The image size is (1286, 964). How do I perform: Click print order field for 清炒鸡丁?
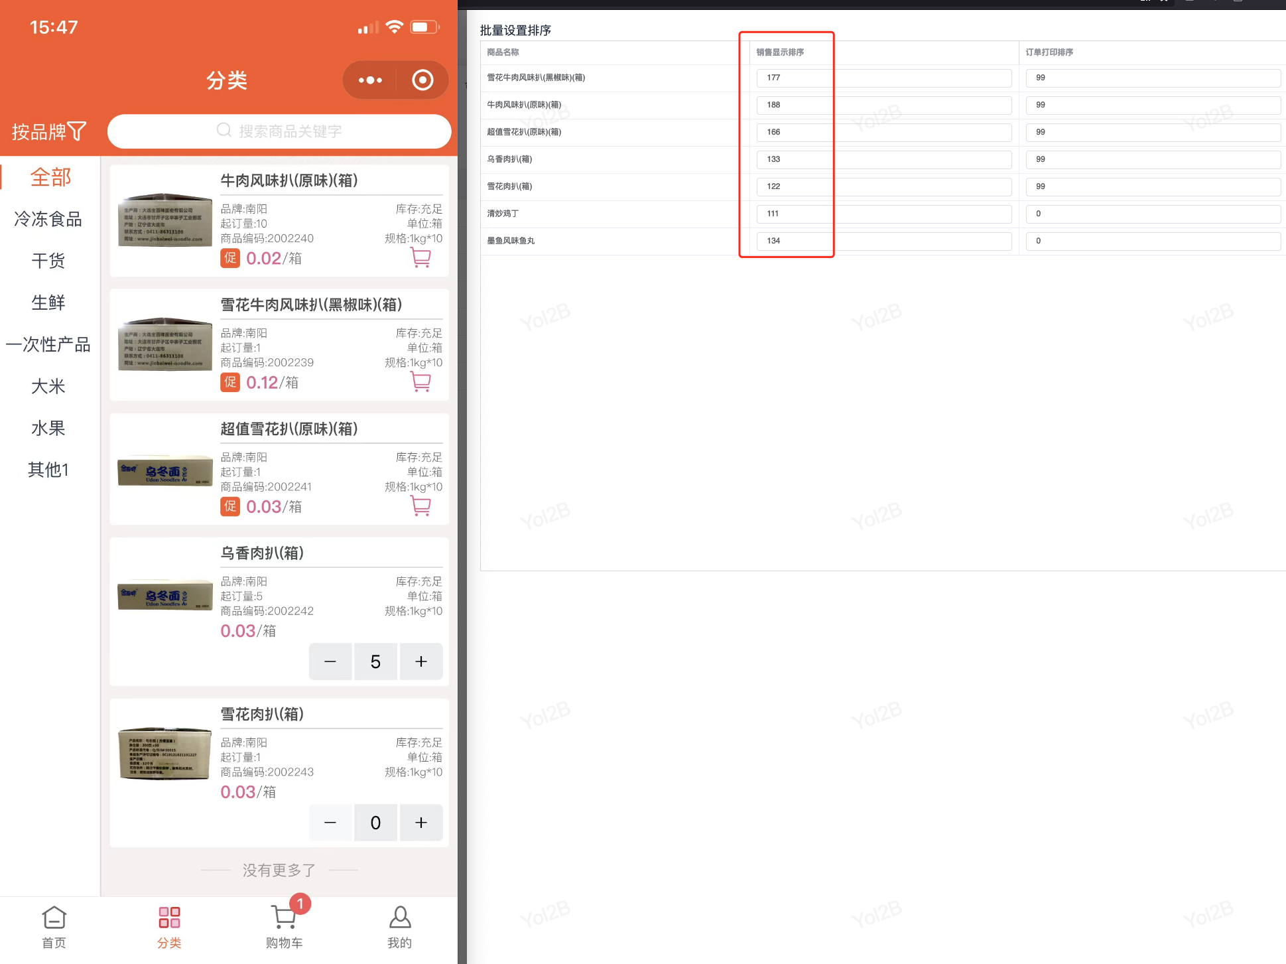point(1153,214)
